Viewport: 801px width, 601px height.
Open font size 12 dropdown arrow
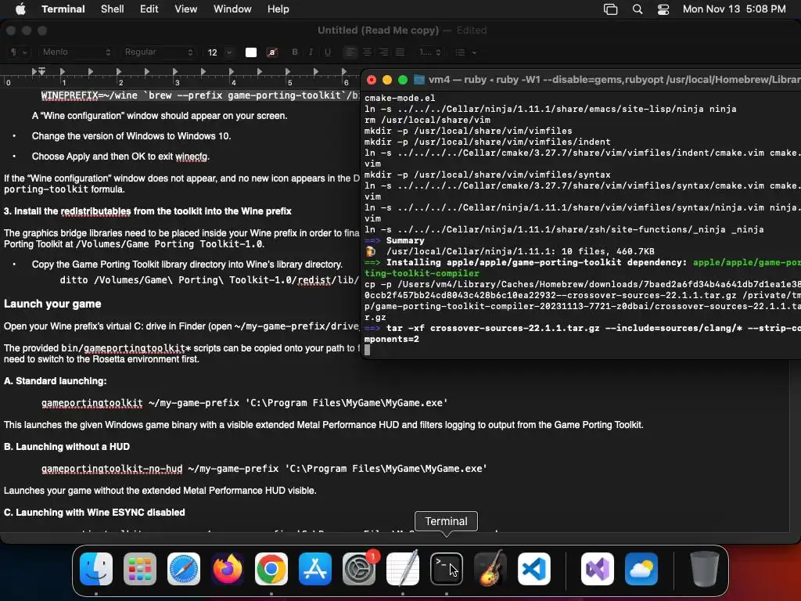229,52
